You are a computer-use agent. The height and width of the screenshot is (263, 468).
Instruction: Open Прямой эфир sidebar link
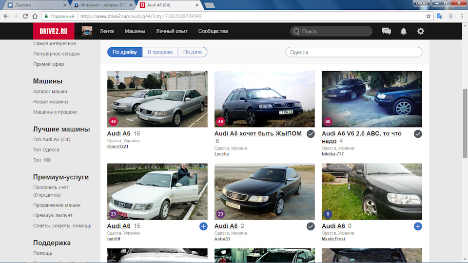pos(49,64)
